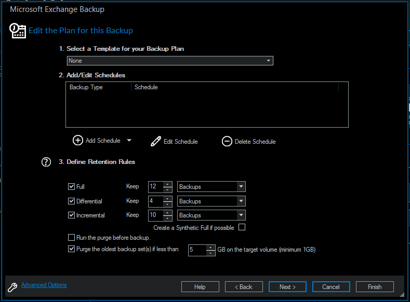
Task: Uncheck the Differential retention checkbox
Action: point(72,201)
